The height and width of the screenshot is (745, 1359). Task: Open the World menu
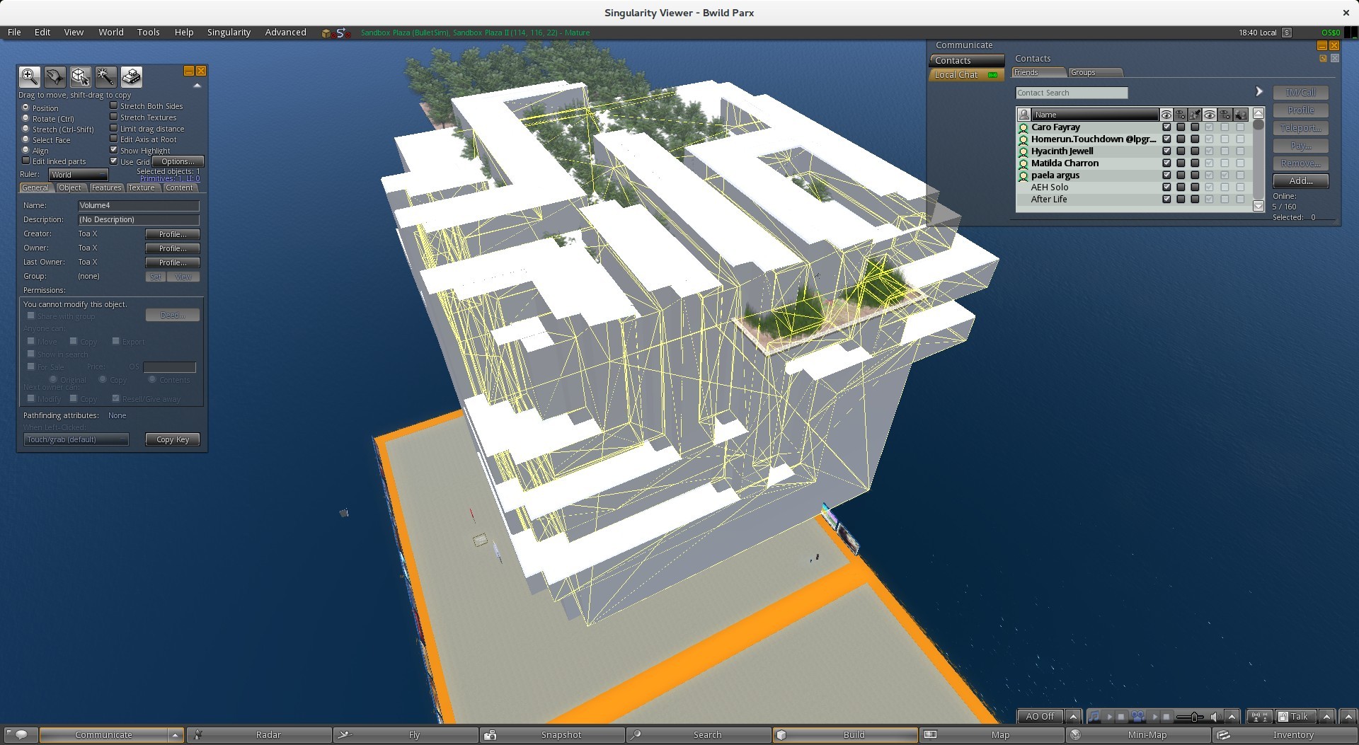coord(111,33)
